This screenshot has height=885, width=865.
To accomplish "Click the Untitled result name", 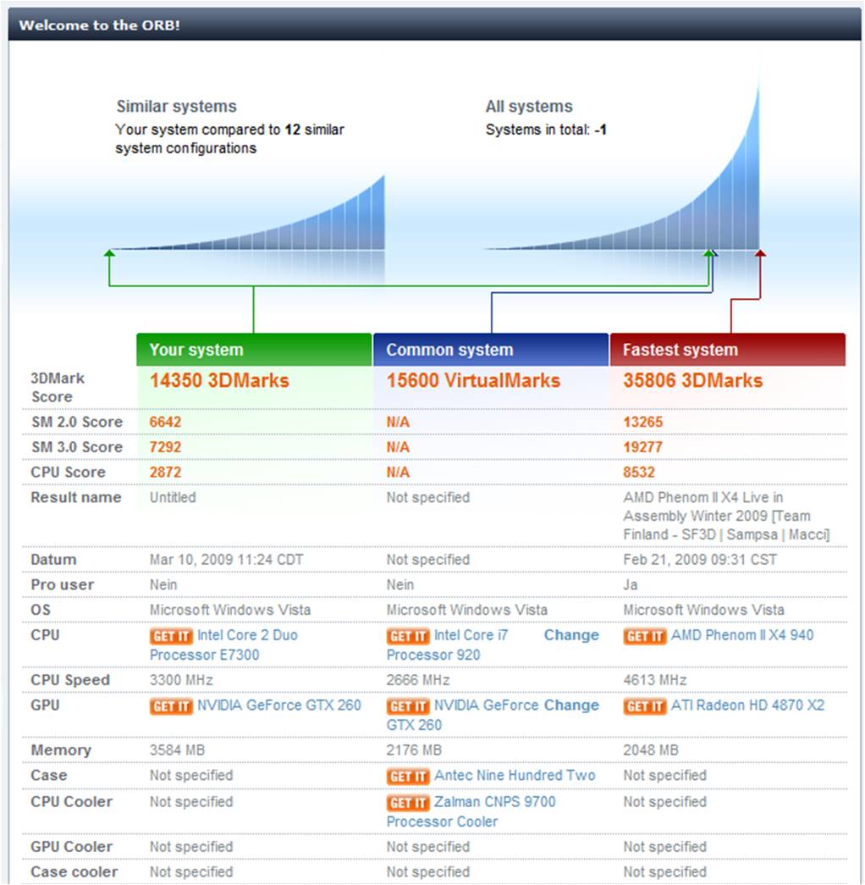I will coord(173,497).
